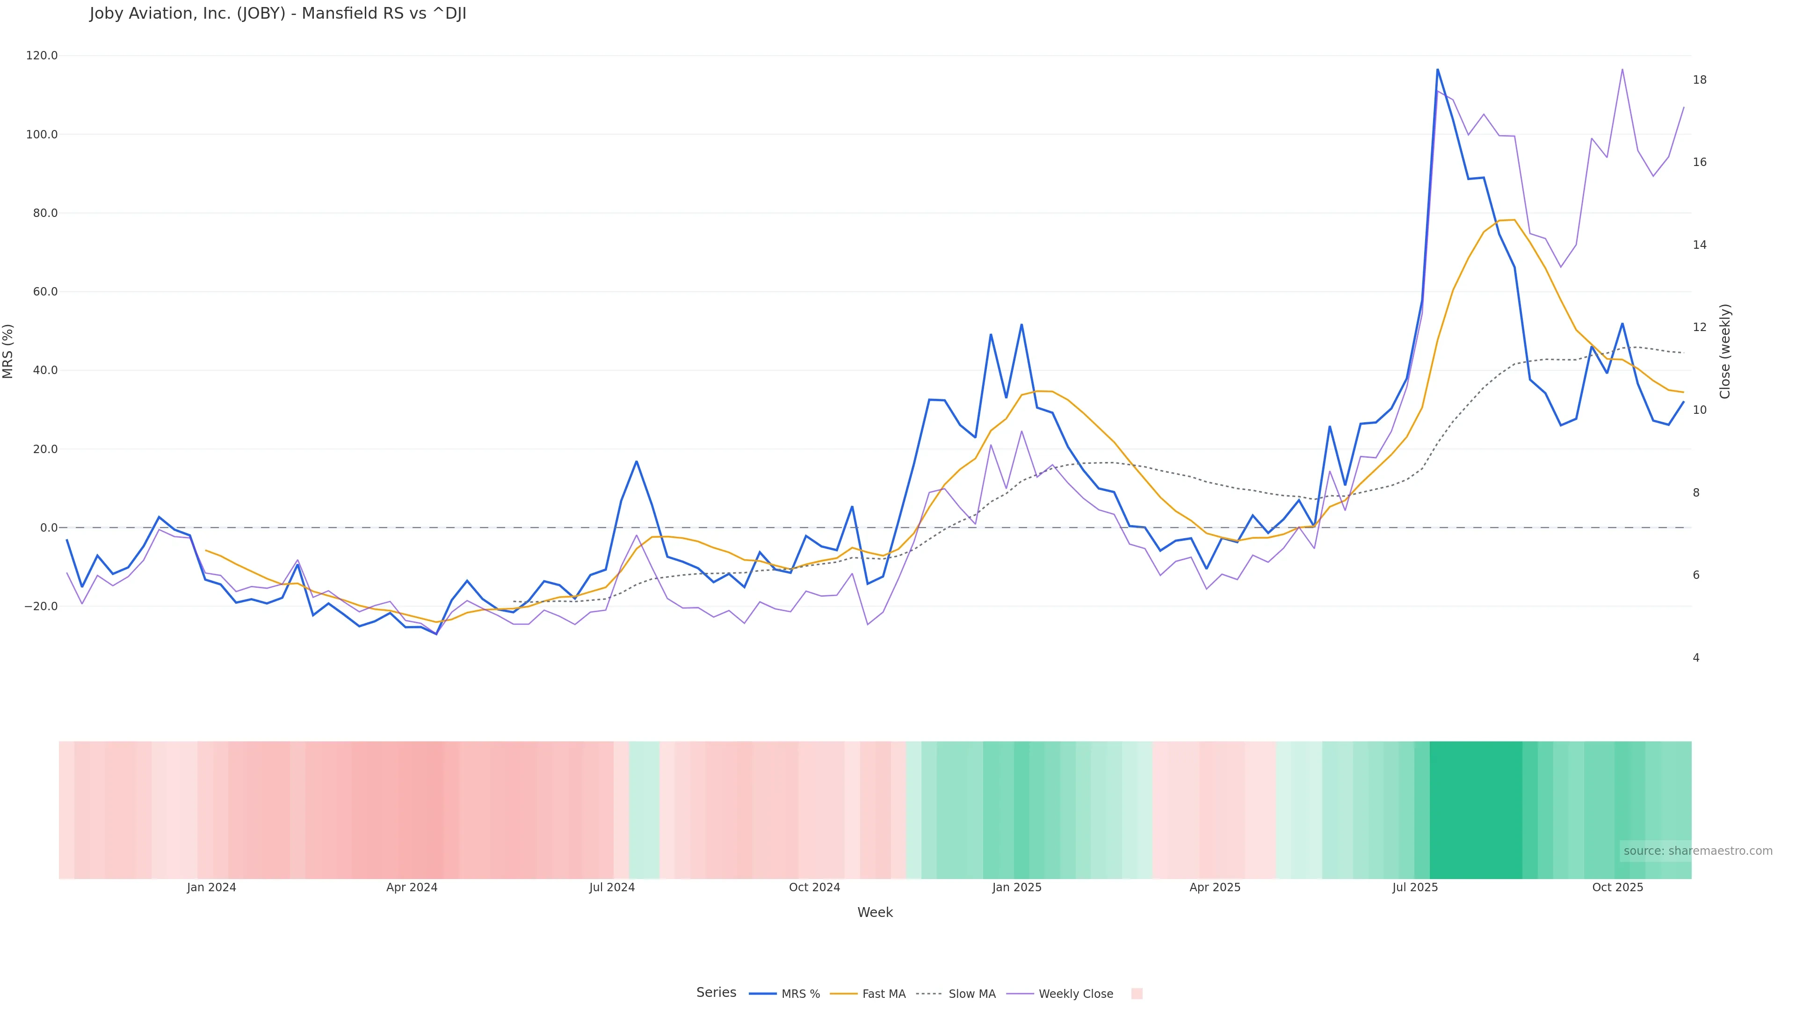Click the chart title text
This screenshot has height=1010, width=1796.
(277, 14)
